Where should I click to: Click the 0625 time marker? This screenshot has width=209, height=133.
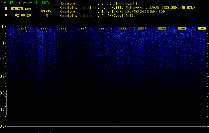pos(102,29)
